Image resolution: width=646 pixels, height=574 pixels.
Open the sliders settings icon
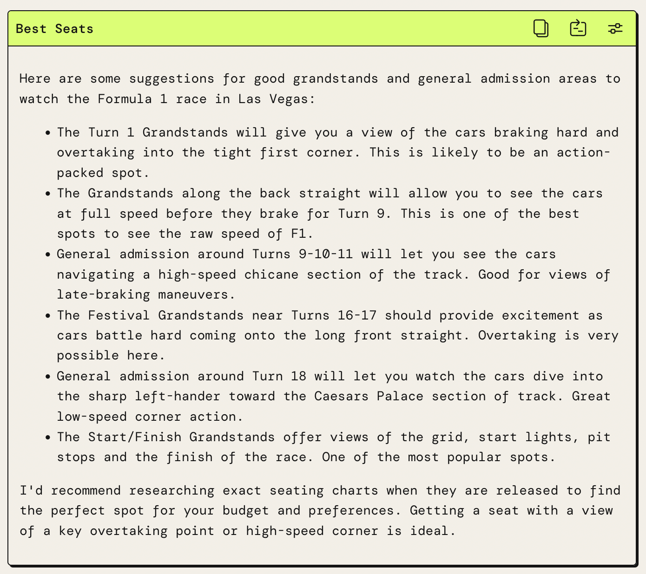click(615, 29)
